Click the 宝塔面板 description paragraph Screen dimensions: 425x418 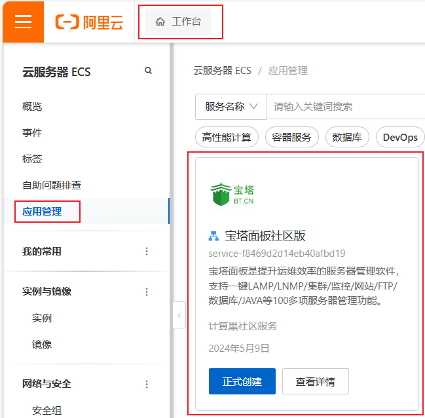pyautogui.click(x=303, y=286)
